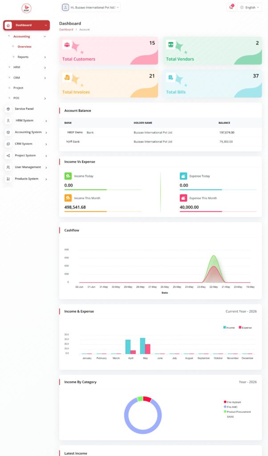Image resolution: width=268 pixels, height=456 pixels.
Task: Click the Buzaao logo
Action: pos(26,8)
